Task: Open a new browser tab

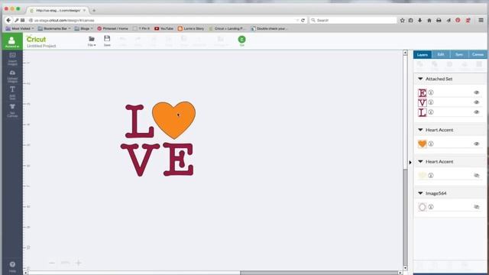Action: [94, 11]
